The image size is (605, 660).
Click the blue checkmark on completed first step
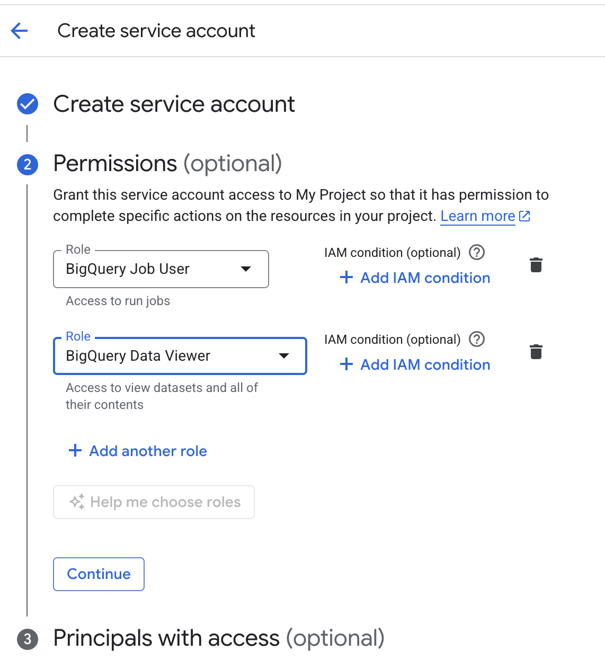click(27, 104)
